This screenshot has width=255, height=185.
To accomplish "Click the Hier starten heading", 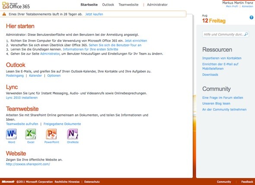I will [20, 26].
